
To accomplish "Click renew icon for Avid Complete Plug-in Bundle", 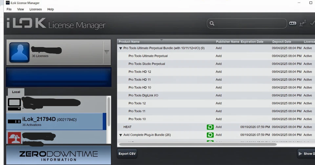I will click(210, 135).
